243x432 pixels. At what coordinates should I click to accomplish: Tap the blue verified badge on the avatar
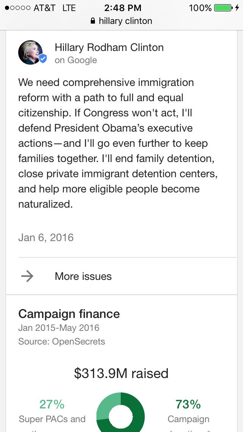tap(43, 59)
